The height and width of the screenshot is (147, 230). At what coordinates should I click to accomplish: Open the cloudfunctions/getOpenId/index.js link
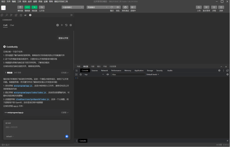pos(32,99)
